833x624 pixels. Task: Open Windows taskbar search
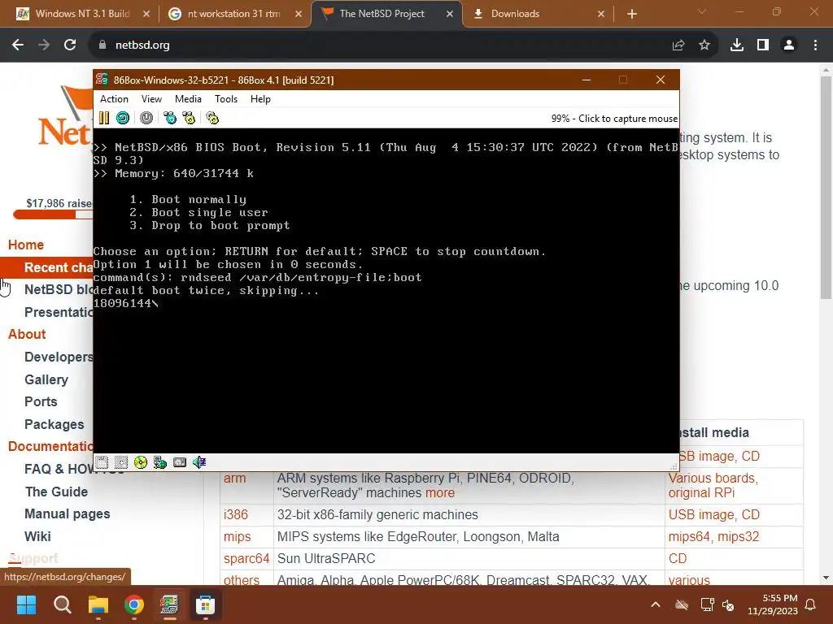(x=62, y=604)
